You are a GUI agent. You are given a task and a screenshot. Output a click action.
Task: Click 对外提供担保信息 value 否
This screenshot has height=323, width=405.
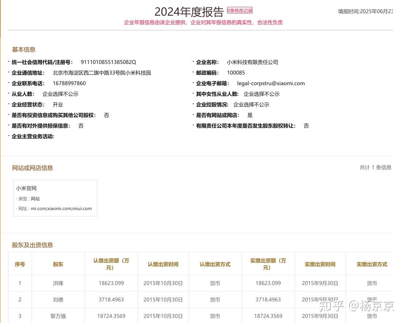(81, 126)
